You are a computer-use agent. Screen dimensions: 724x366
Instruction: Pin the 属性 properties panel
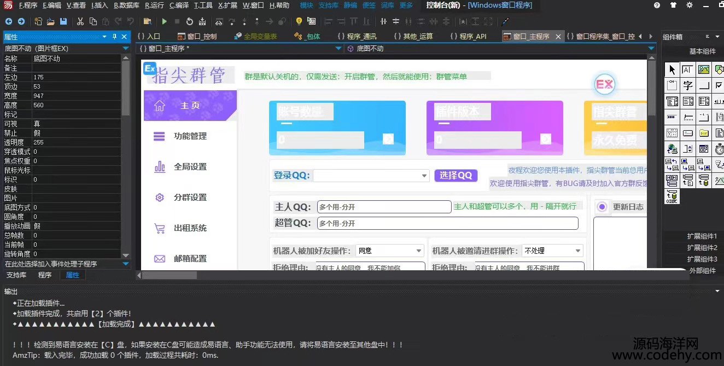(x=114, y=37)
